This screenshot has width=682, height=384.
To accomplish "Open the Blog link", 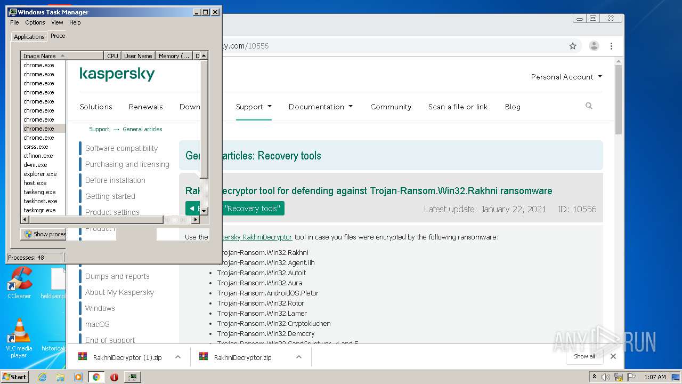I will [x=513, y=107].
